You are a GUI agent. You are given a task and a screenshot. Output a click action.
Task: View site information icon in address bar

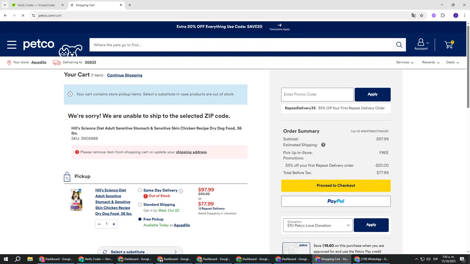tap(34, 15)
